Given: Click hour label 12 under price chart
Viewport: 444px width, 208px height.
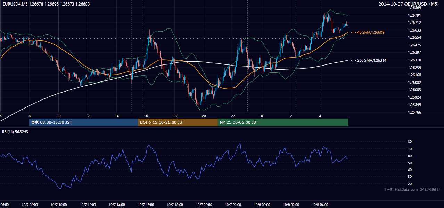Looking at the screenshot, I should click(88, 116).
